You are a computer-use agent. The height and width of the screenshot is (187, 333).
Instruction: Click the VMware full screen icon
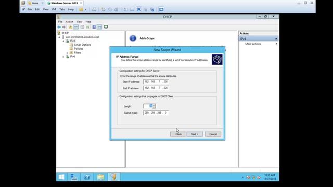(x=139, y=9)
